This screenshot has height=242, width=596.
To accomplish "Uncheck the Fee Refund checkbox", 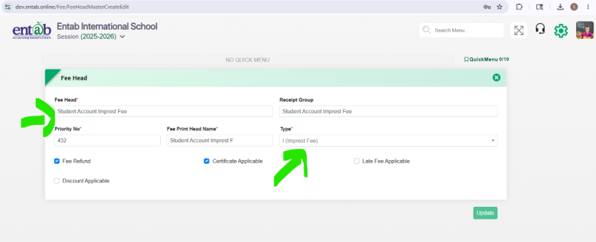I will pyautogui.click(x=57, y=161).
